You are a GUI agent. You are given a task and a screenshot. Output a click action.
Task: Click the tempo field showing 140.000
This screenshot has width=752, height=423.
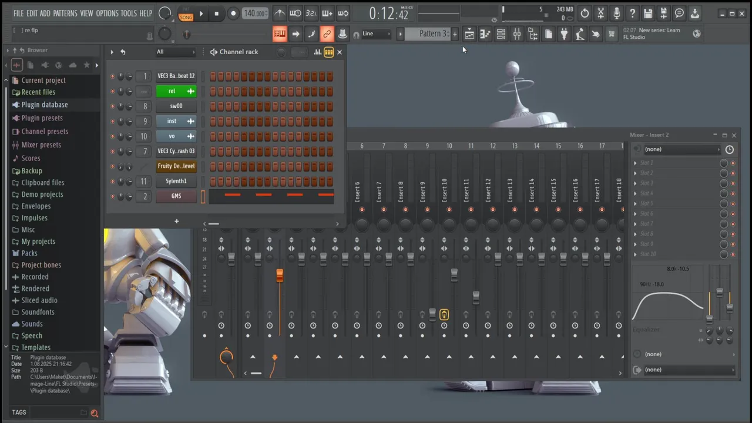(255, 14)
